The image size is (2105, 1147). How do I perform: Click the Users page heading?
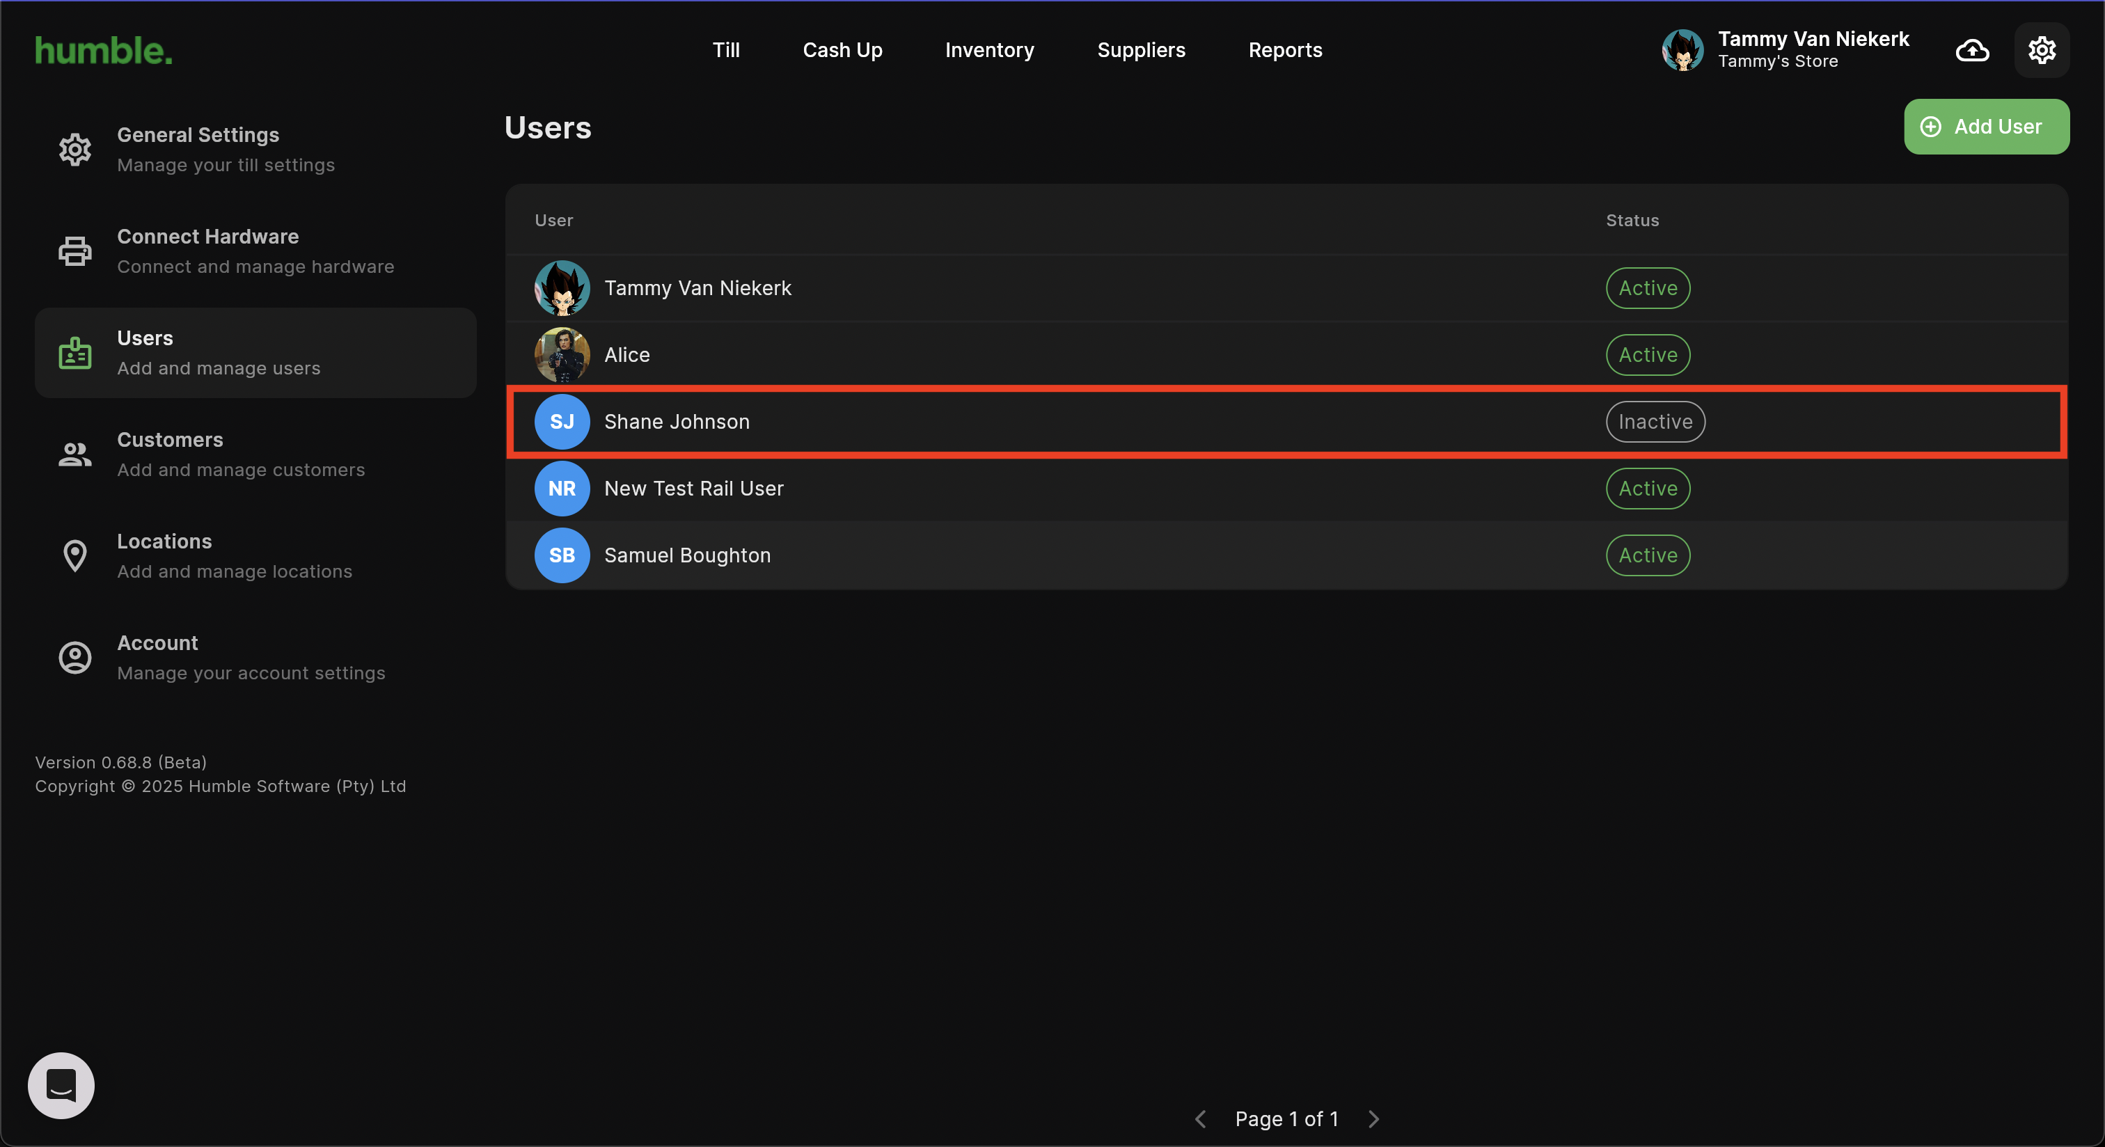coord(548,127)
